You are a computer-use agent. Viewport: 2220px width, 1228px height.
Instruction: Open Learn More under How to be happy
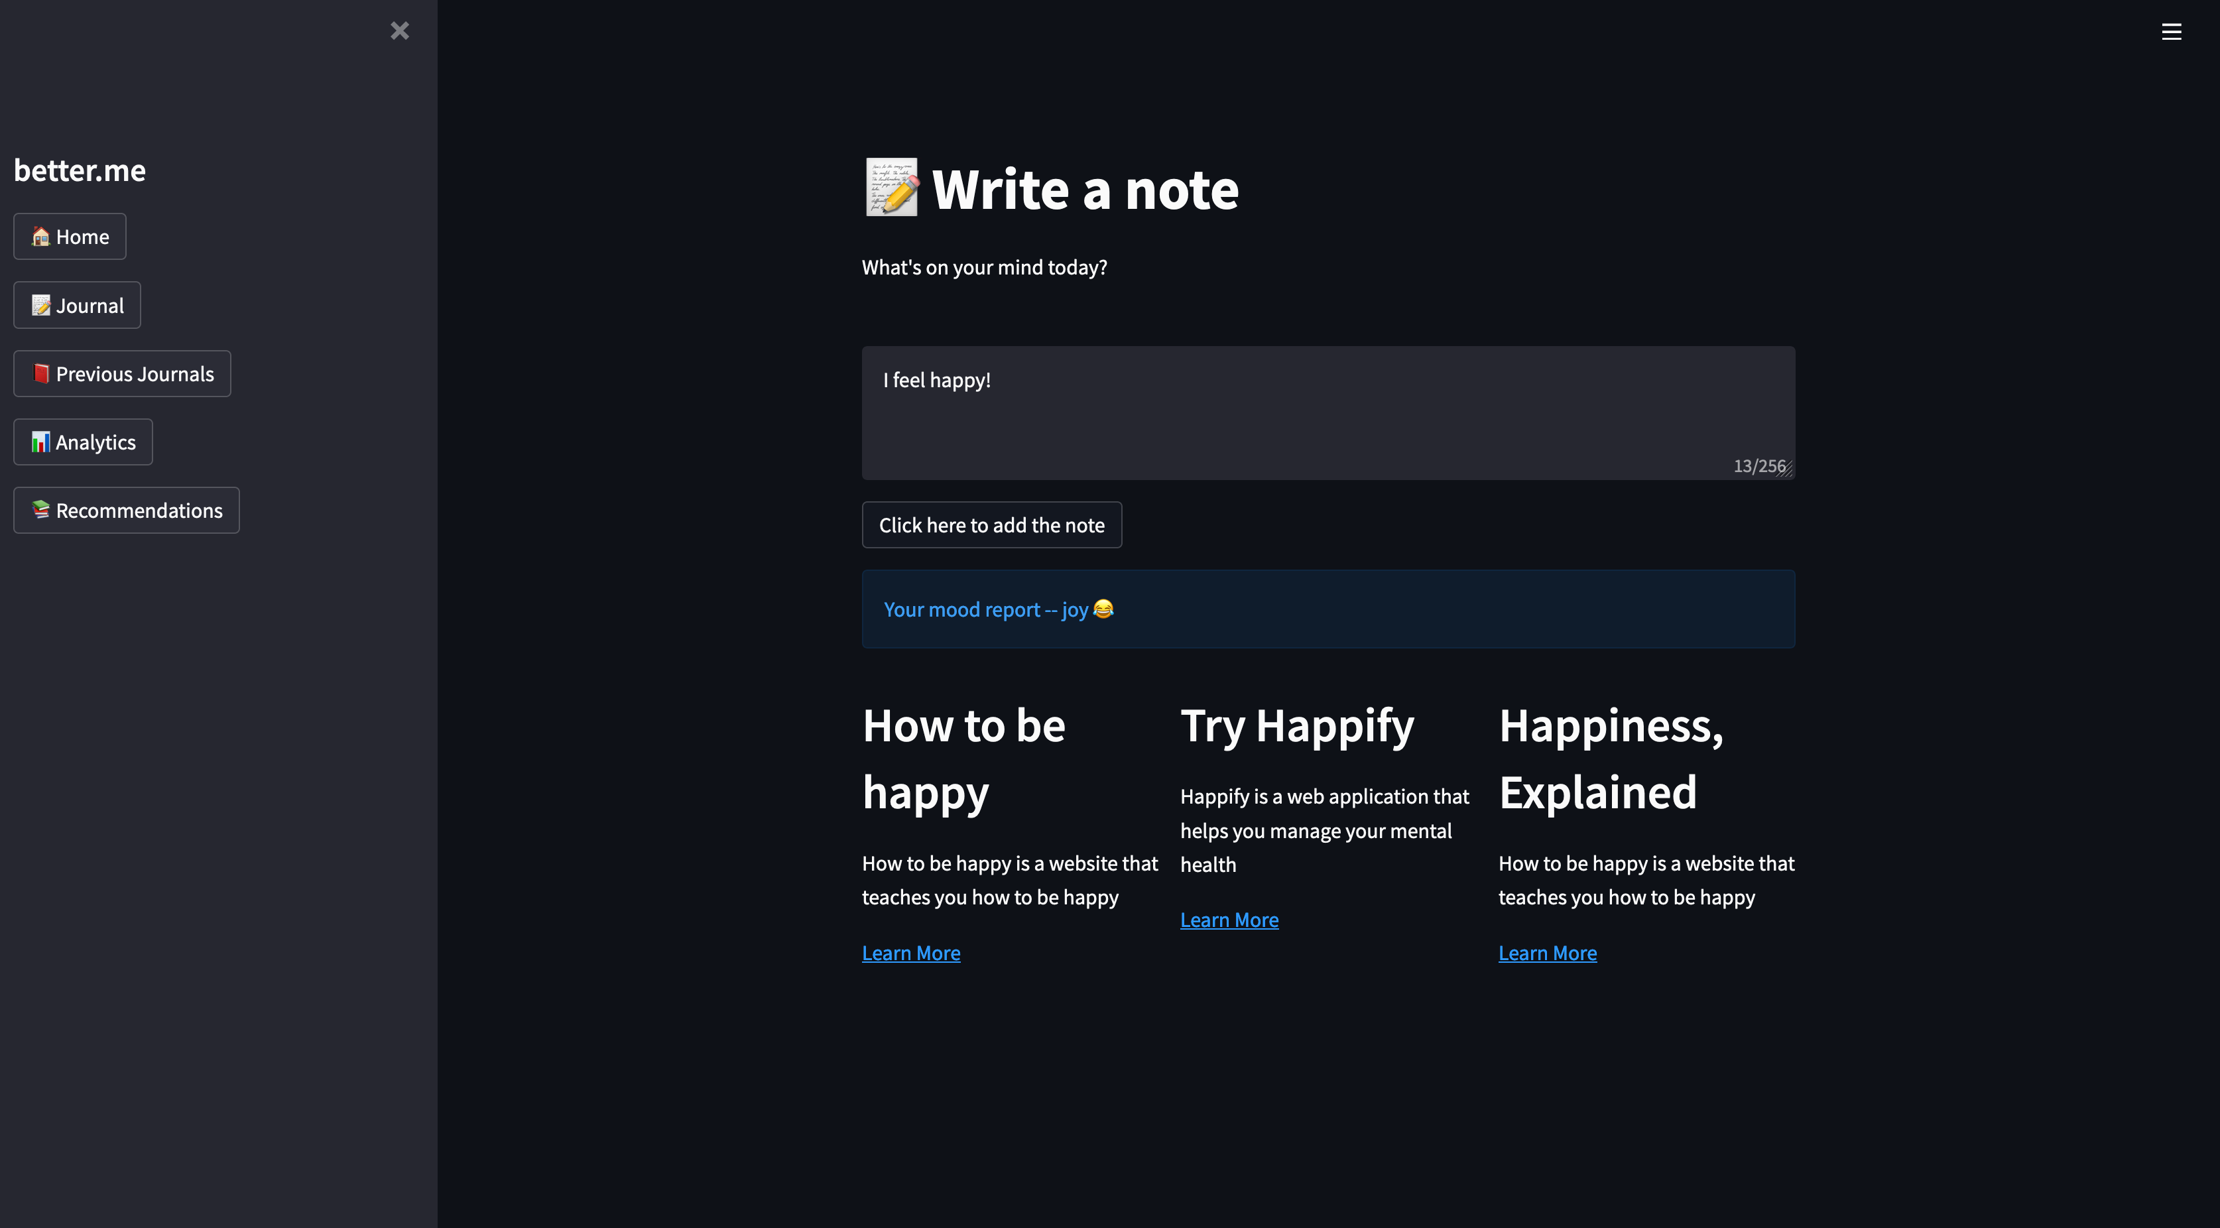tap(911, 953)
